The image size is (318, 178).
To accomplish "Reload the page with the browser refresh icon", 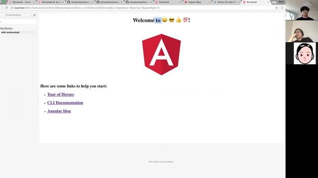I will [x=6, y=8].
